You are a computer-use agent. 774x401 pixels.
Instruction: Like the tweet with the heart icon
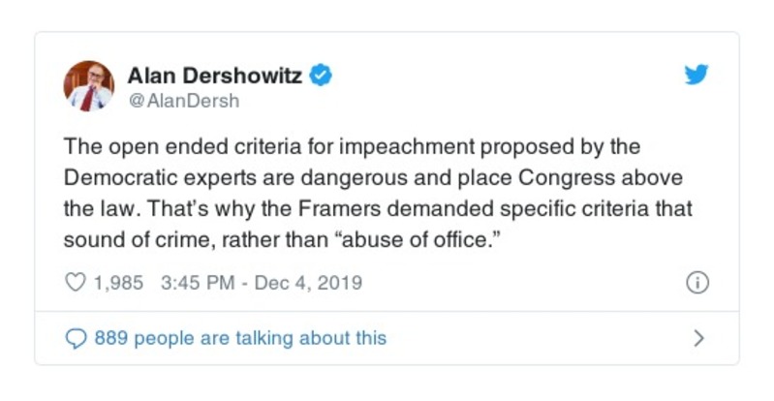75,283
